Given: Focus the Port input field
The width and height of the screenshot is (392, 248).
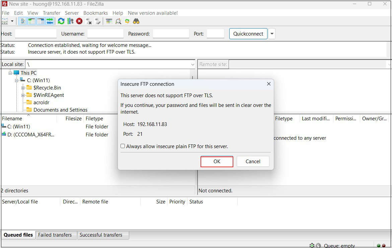Looking at the screenshot, I should pos(216,34).
